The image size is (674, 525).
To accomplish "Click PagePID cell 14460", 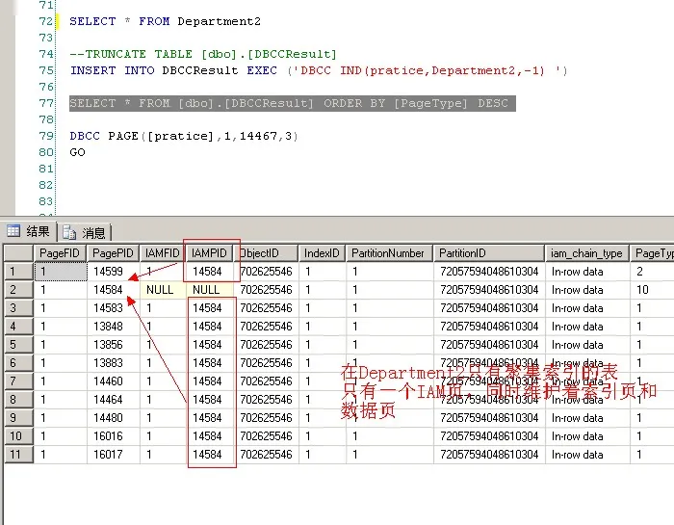I will point(113,381).
